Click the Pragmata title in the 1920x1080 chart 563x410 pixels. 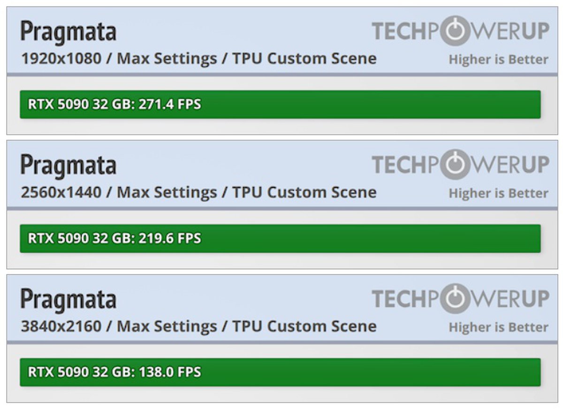68,32
